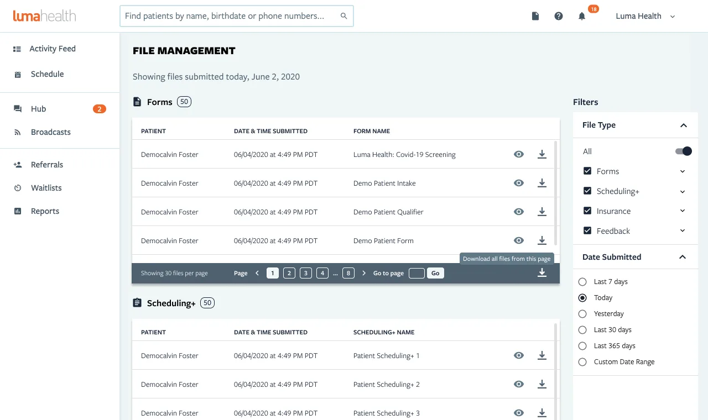Download Patient Scheduling+ 2 file

(x=542, y=384)
